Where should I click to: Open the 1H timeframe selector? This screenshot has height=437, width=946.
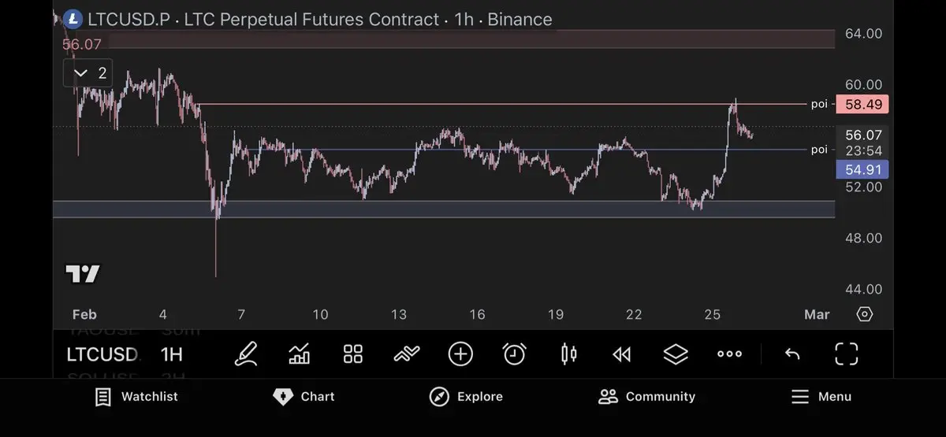point(172,354)
